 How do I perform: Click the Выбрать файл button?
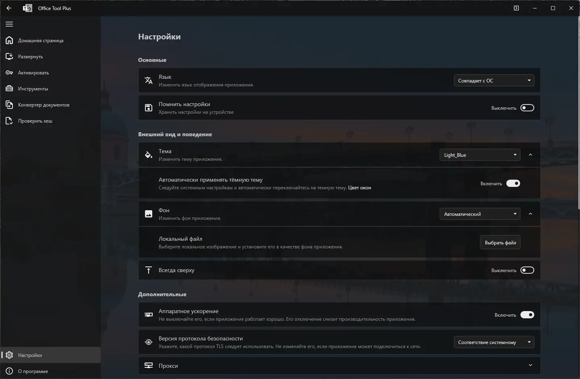(500, 242)
